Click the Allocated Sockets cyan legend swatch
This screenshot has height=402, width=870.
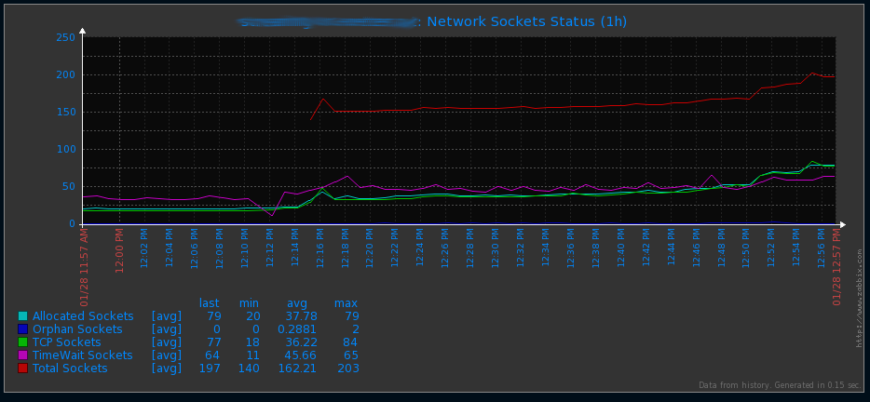[x=22, y=316]
